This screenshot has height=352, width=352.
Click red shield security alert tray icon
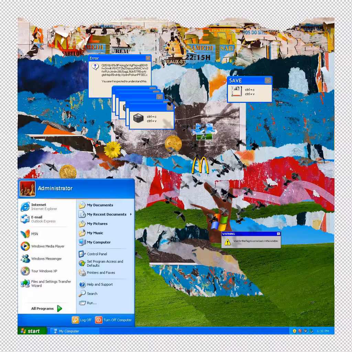pyautogui.click(x=300, y=331)
